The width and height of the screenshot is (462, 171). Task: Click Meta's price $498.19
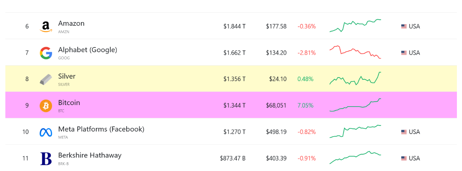point(276,132)
